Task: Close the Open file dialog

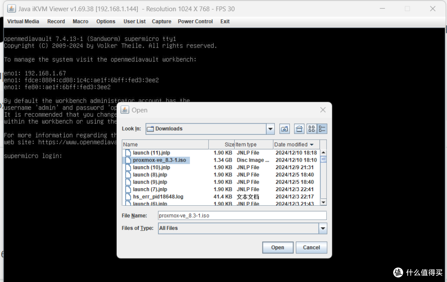Action: [323, 110]
